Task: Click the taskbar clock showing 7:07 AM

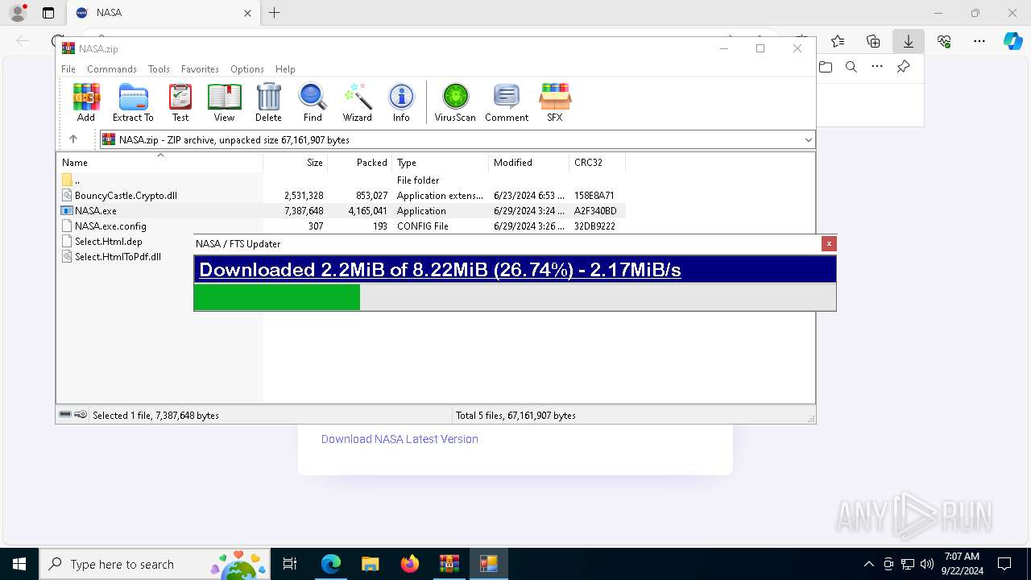Action: coord(962,564)
